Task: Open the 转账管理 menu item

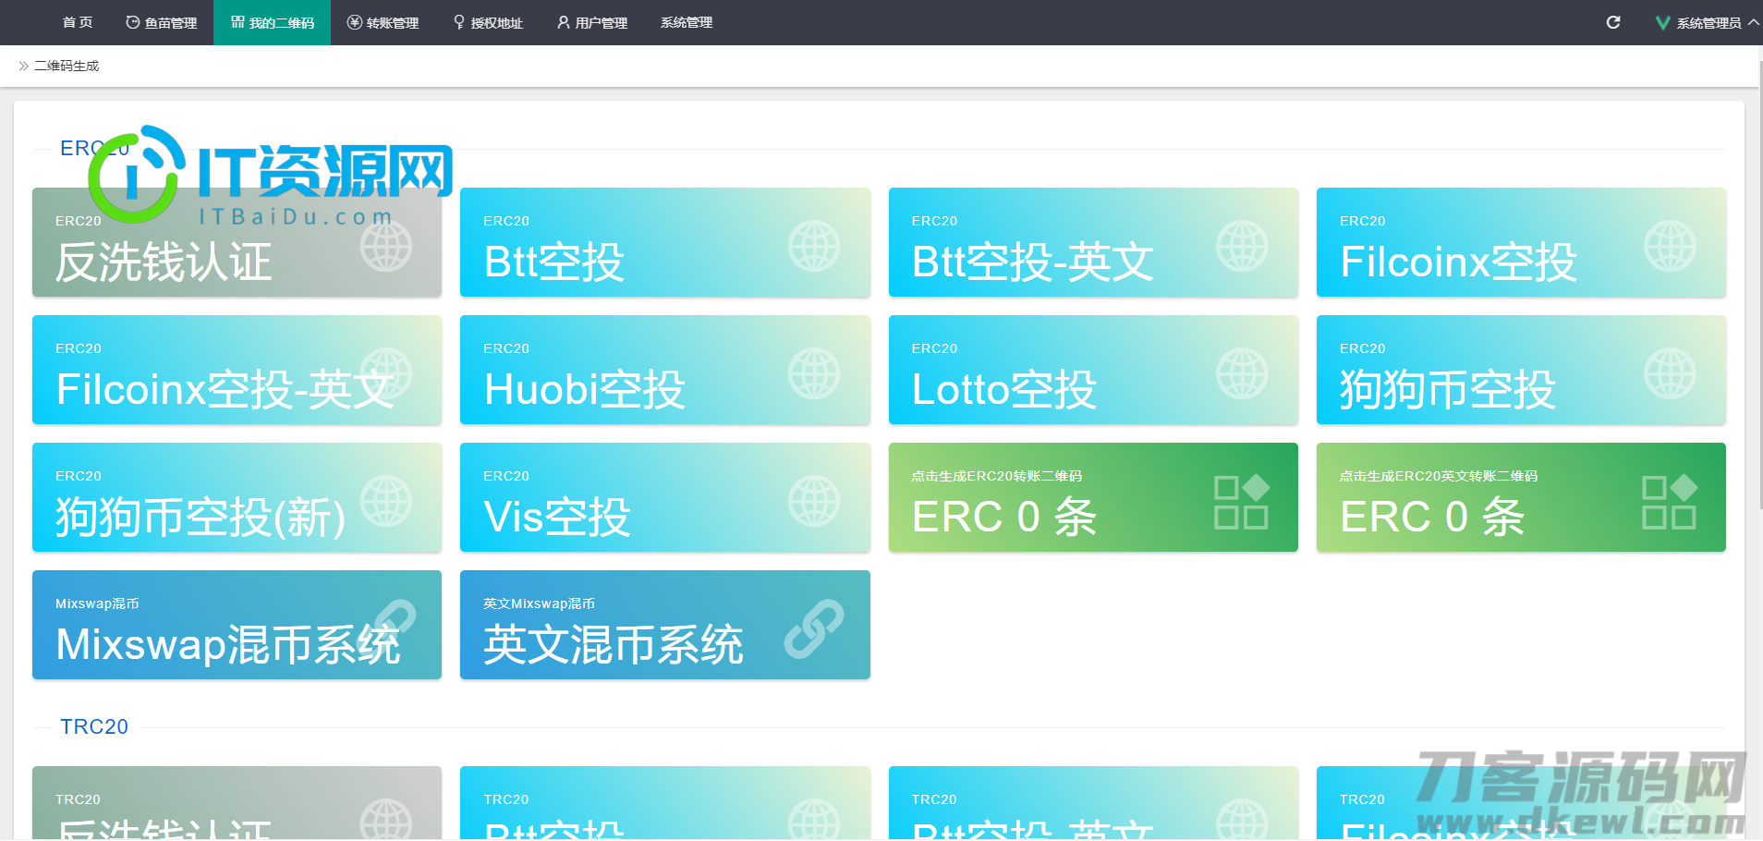Action: click(383, 22)
